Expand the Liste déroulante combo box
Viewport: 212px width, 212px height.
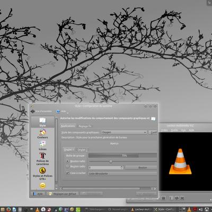pyautogui.click(x=122, y=173)
